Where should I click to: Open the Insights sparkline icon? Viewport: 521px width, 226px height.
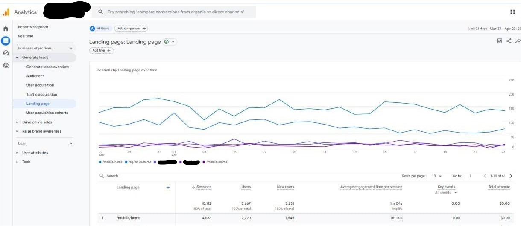click(x=518, y=41)
